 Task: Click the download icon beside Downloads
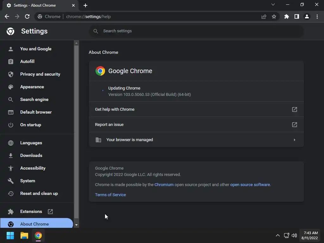click(11, 155)
